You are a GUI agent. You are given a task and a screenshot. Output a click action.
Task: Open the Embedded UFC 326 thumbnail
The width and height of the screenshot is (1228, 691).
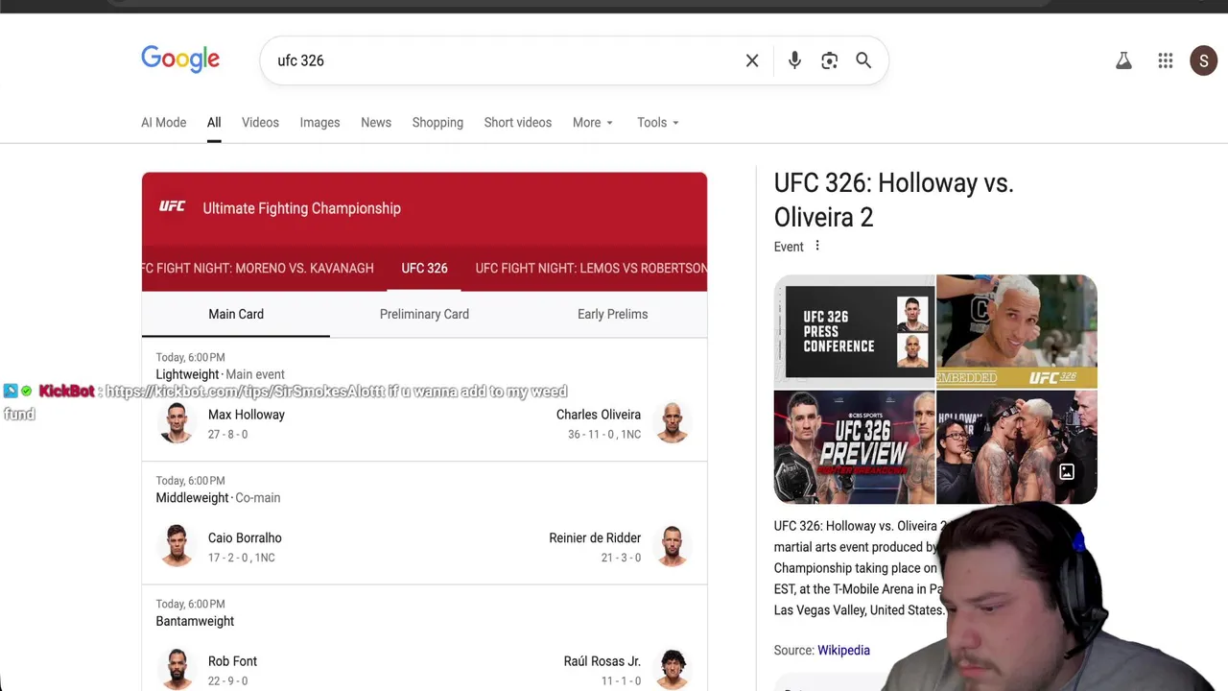pos(1016,331)
